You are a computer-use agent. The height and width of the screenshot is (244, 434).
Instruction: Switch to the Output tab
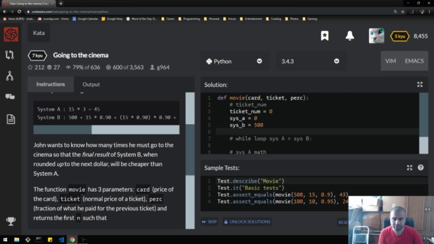pos(91,84)
